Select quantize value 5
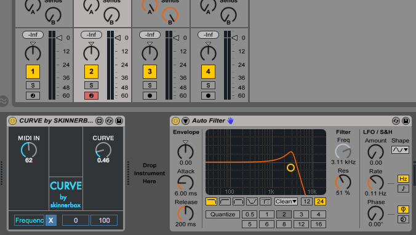The image size is (416, 235). (250, 225)
